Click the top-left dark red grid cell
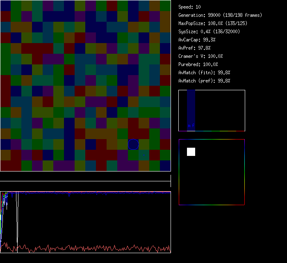The height and width of the screenshot is (263, 287). click(5, 6)
